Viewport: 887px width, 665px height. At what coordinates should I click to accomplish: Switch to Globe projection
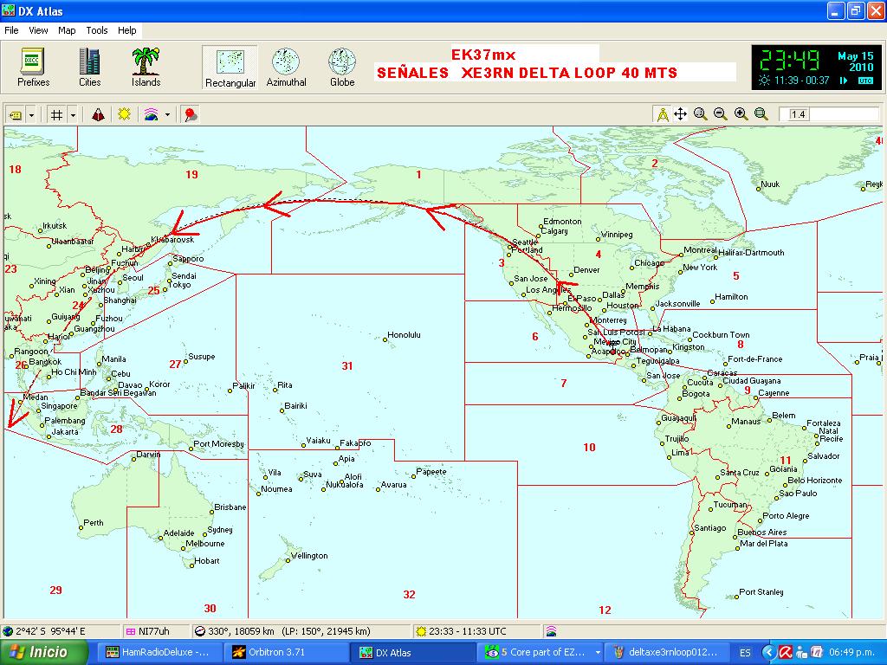click(342, 68)
